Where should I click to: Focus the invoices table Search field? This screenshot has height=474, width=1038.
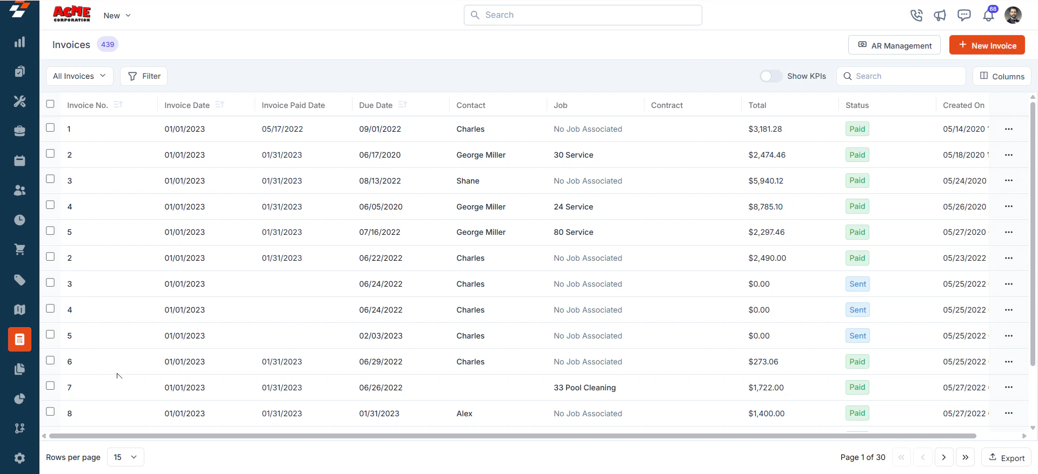coord(901,76)
